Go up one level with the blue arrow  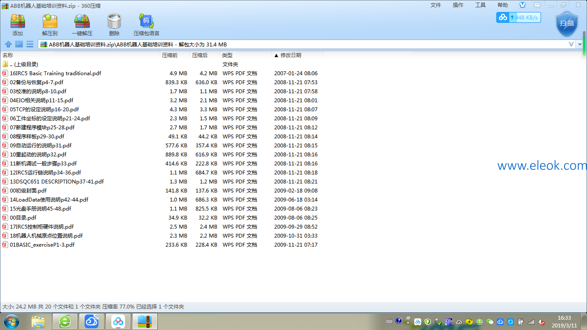[8, 44]
